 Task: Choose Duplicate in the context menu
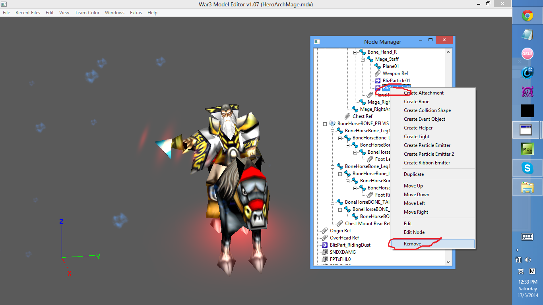pos(414,174)
